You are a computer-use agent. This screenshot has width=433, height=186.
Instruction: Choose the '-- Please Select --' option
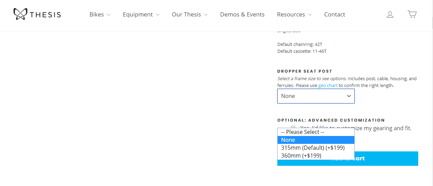pyautogui.click(x=316, y=132)
